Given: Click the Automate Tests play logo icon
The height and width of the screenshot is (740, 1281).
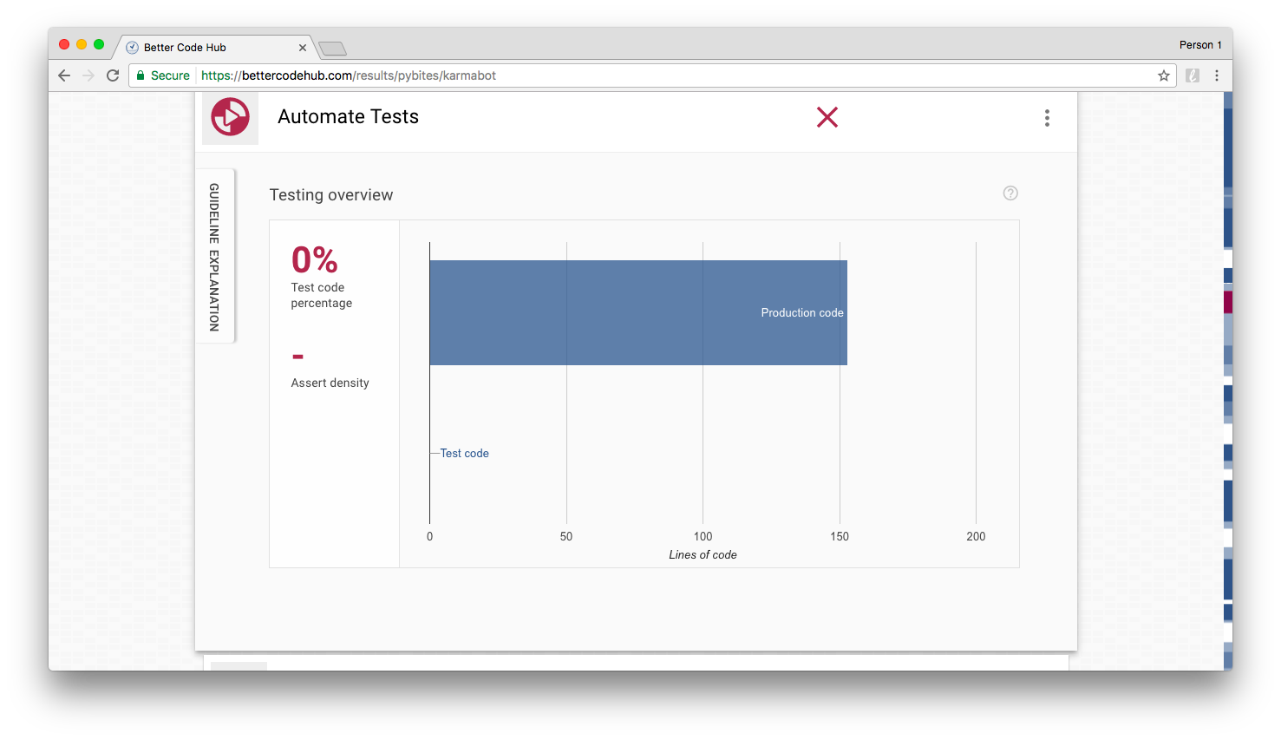Looking at the screenshot, I should pos(231,117).
